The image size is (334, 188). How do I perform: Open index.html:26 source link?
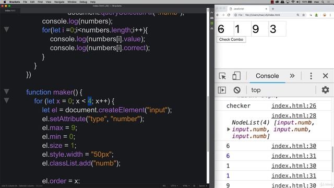[294, 105]
